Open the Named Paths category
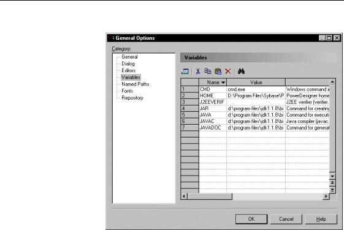Screen dimensions: 344x230 tap(135, 84)
